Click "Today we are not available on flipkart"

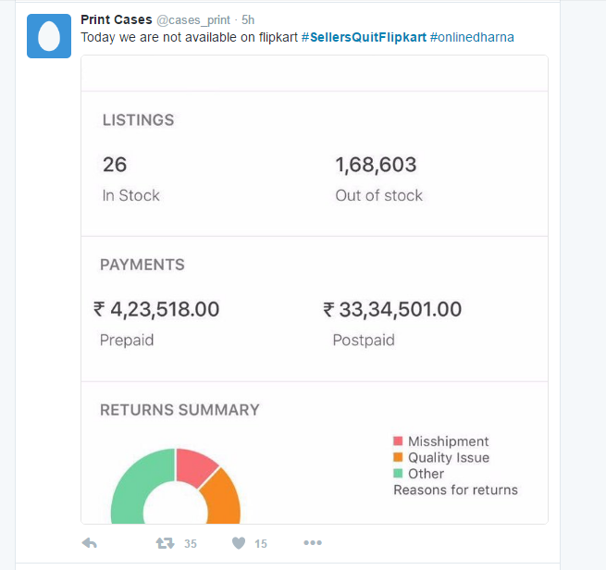pos(190,38)
